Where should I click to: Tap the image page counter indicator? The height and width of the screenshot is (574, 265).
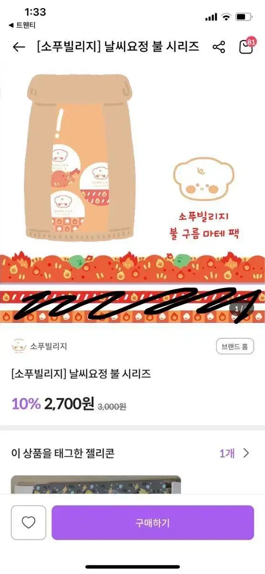[241, 308]
